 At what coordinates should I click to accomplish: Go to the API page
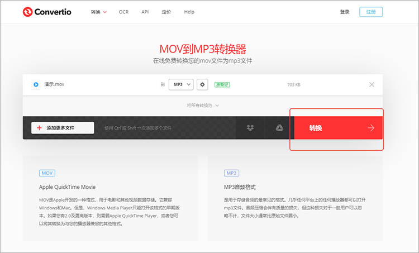(145, 12)
